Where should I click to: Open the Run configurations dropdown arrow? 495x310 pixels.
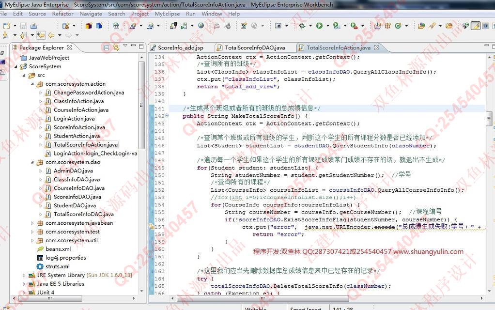(x=328, y=26)
